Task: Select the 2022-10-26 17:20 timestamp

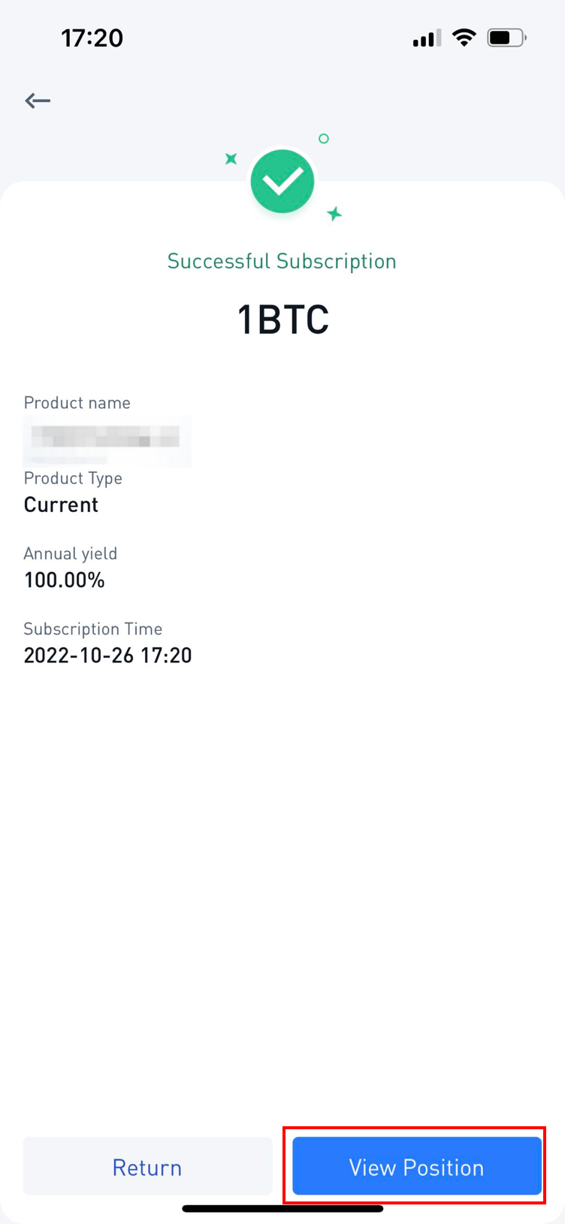Action: pos(107,655)
